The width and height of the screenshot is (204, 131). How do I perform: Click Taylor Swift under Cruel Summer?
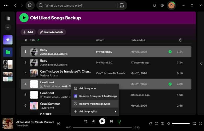coord(47,108)
